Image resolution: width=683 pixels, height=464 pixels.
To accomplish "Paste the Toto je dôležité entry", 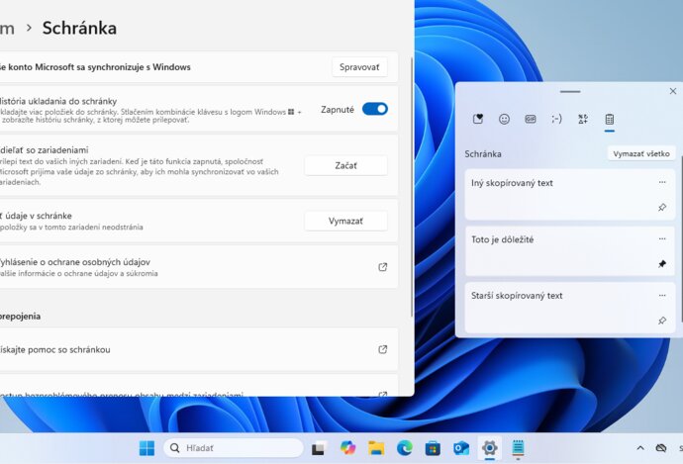I will tap(570, 251).
